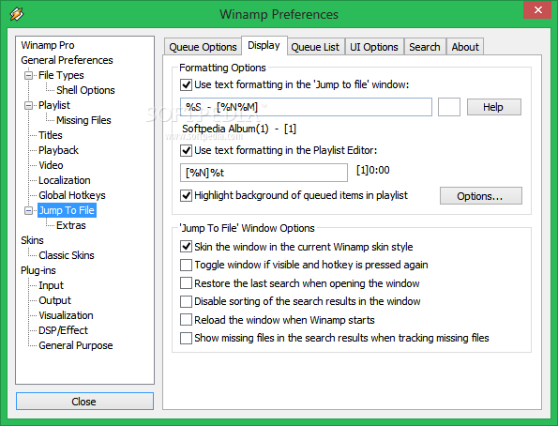Open Visualization plug-ins item
The width and height of the screenshot is (558, 426).
67,315
